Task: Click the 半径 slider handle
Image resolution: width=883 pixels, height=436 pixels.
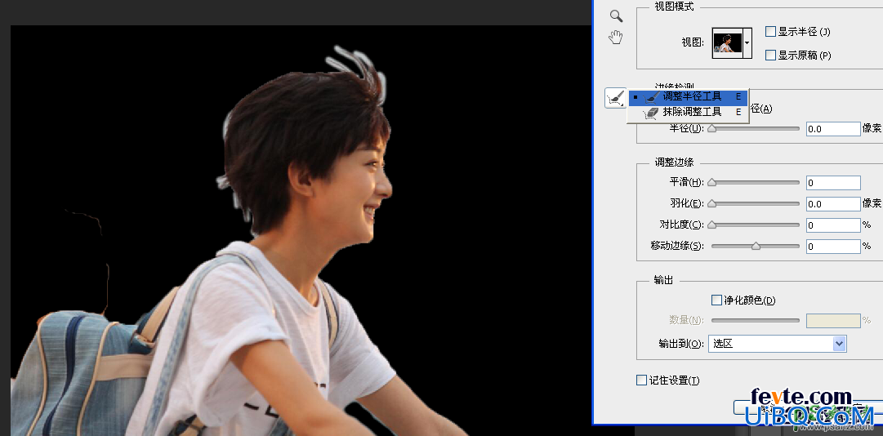Action: 711,129
